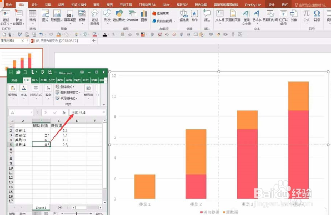331x215 pixels.
Task: Select column C header in Excel
Action: (59, 121)
